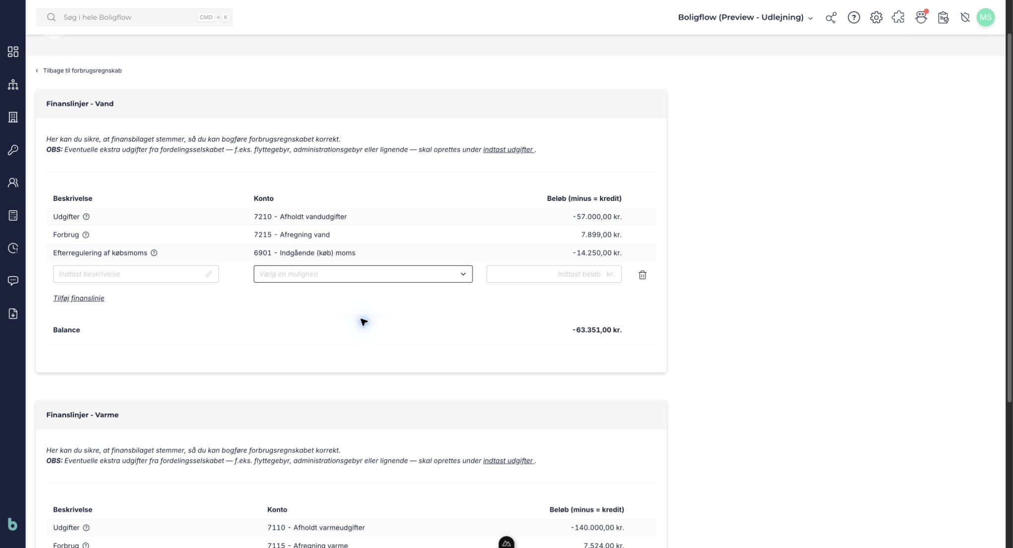Open the building properties icon in sidebar
The width and height of the screenshot is (1013, 548).
pos(13,117)
